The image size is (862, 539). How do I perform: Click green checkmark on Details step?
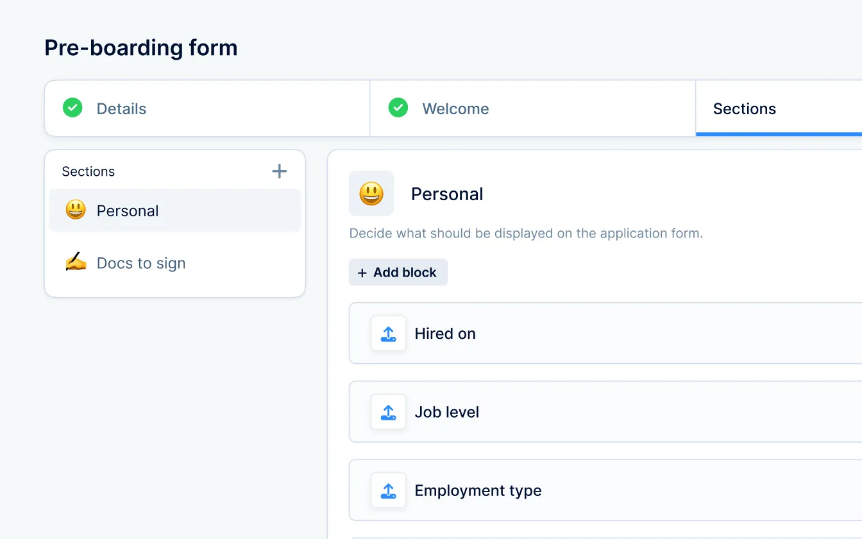(x=72, y=108)
